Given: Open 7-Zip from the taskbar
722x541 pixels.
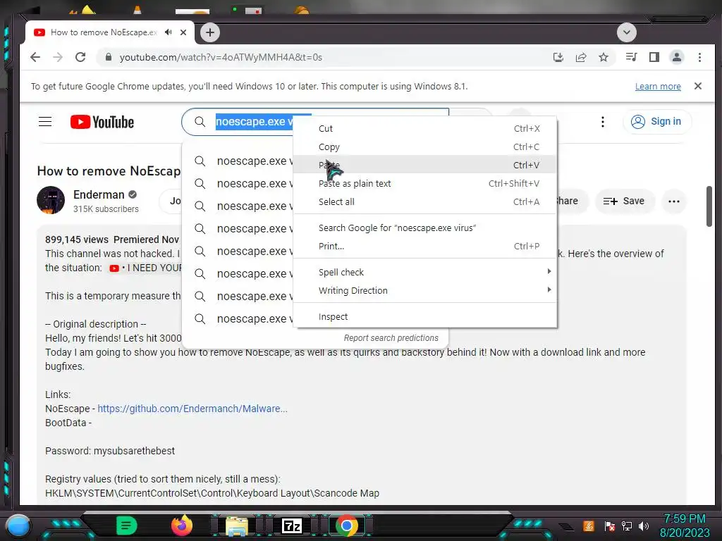Looking at the screenshot, I should [x=292, y=526].
